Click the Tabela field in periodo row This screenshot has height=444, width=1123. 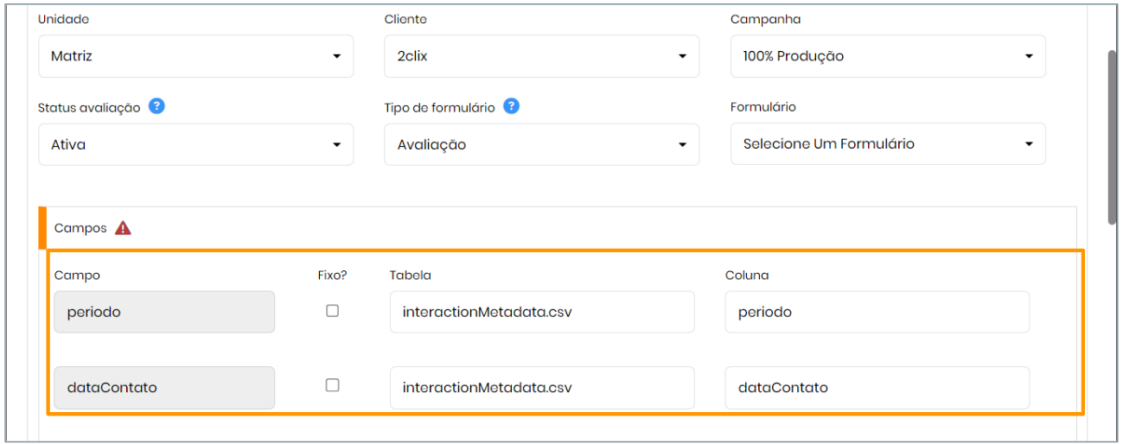click(x=541, y=312)
